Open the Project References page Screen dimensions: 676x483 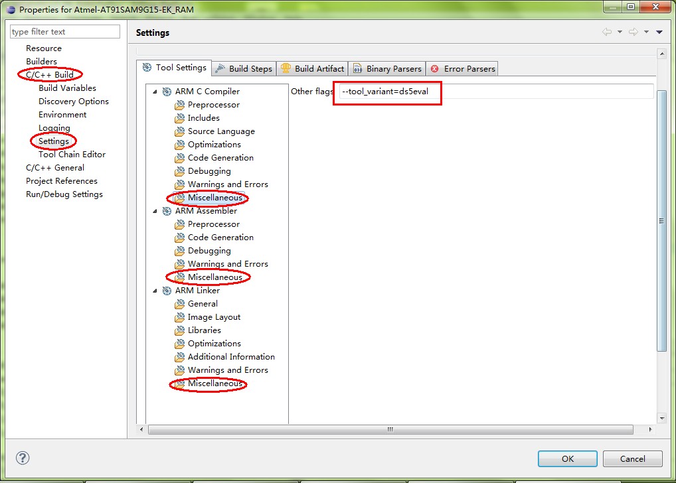[x=62, y=181]
